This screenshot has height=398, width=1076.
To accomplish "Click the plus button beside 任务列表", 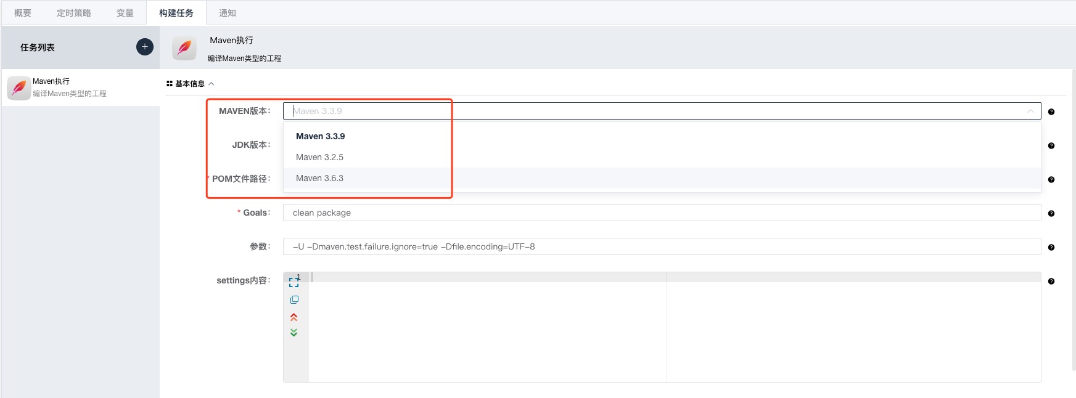I will click(x=144, y=47).
